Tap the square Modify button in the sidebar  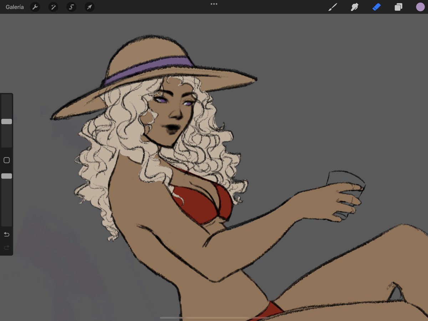[x=6, y=160]
